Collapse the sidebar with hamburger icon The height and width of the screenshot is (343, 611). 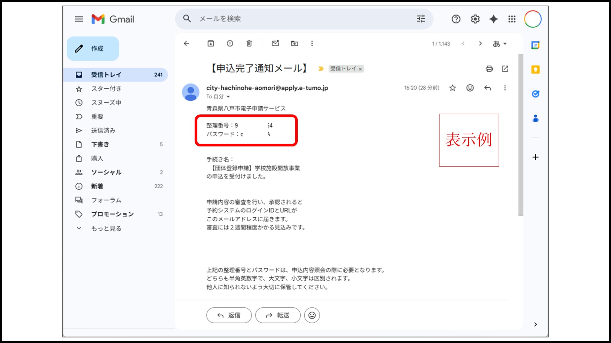click(x=79, y=19)
